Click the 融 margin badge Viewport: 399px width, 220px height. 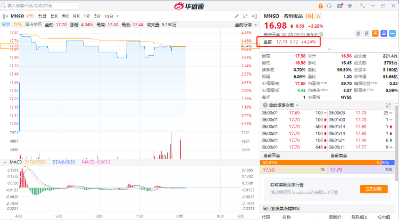click(310, 16)
